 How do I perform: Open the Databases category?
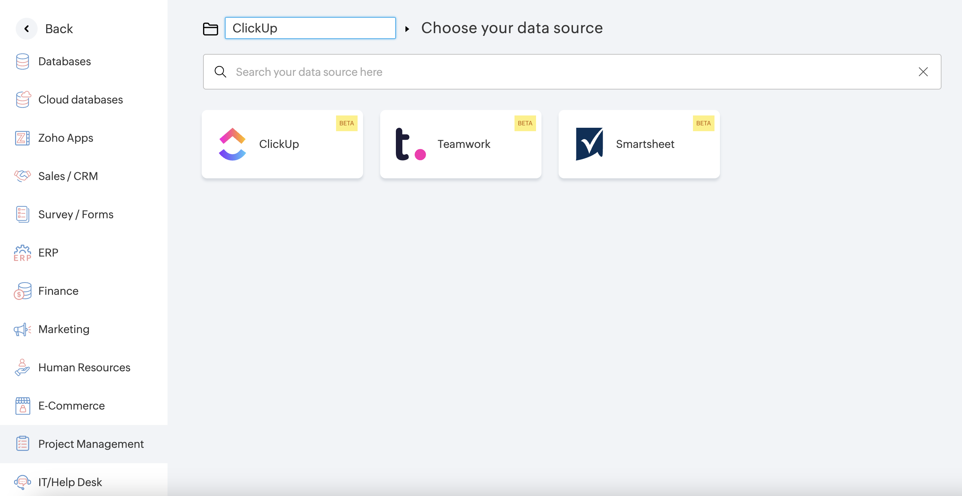[64, 61]
